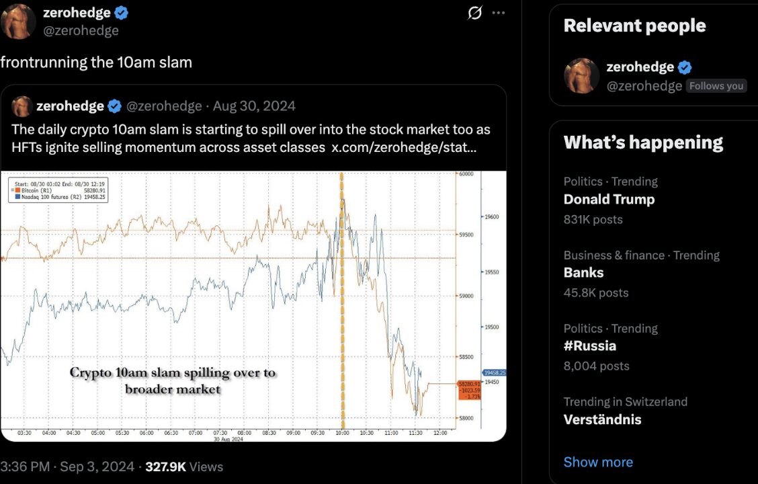This screenshot has height=484, width=758.
Task: Click zerohedge's avatar under Relevant people
Action: [x=581, y=75]
